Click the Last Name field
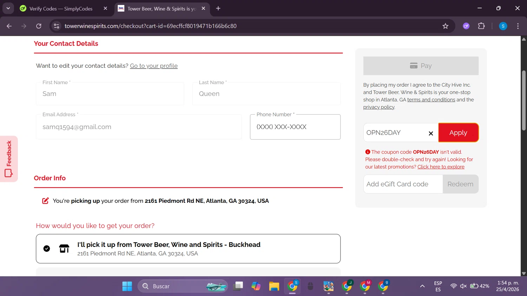This screenshot has height=296, width=527. point(266,94)
